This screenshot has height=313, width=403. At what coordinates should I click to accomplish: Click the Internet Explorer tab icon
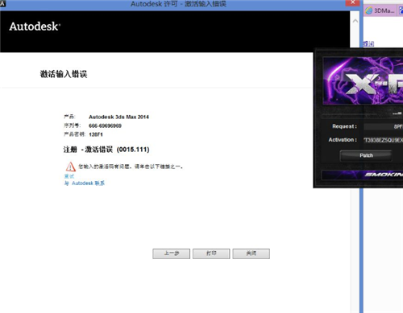(369, 10)
